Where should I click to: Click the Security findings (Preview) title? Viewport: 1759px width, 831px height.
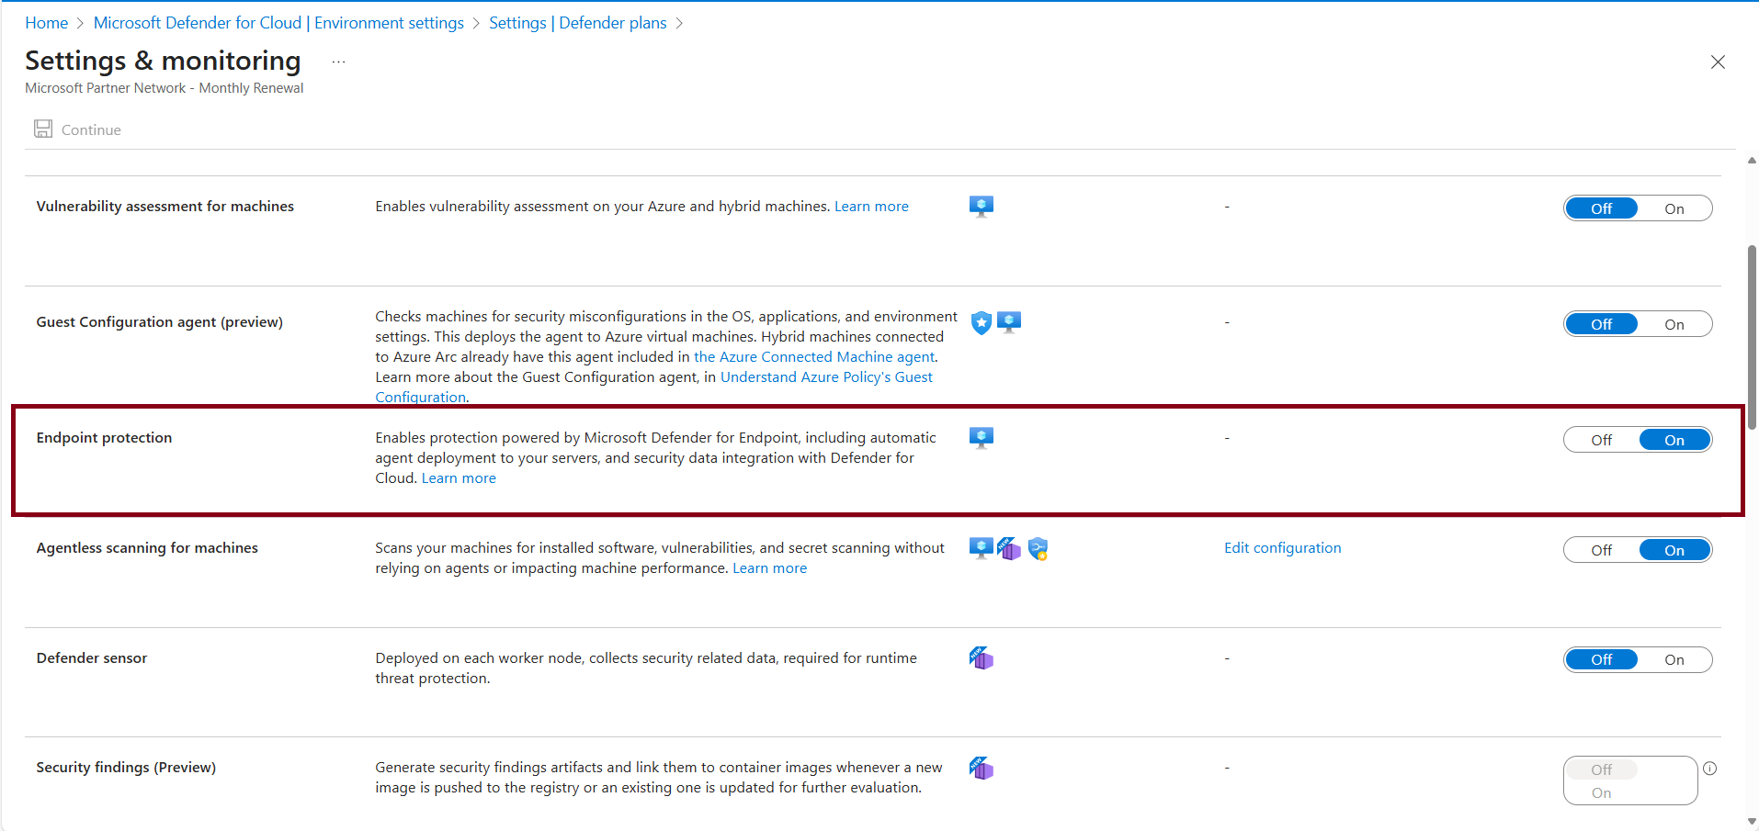pyautogui.click(x=126, y=768)
